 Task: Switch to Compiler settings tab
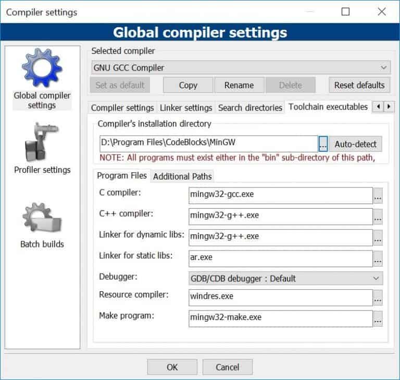[x=122, y=108]
